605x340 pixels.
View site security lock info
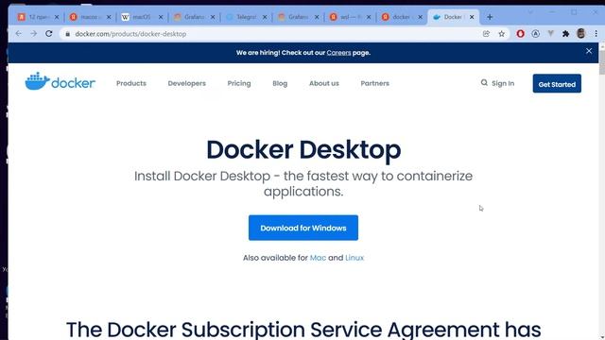pyautogui.click(x=67, y=34)
